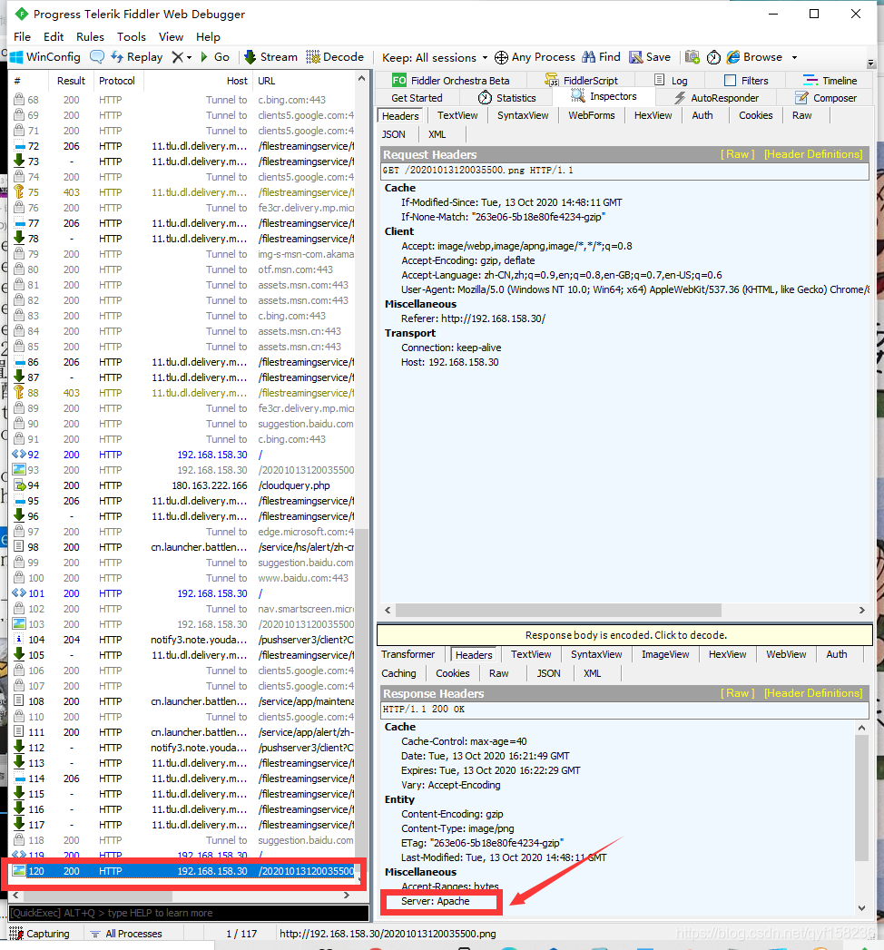Viewport: 884px width, 950px height.
Task: Open the Keep: All sessions dropdown
Action: (435, 57)
